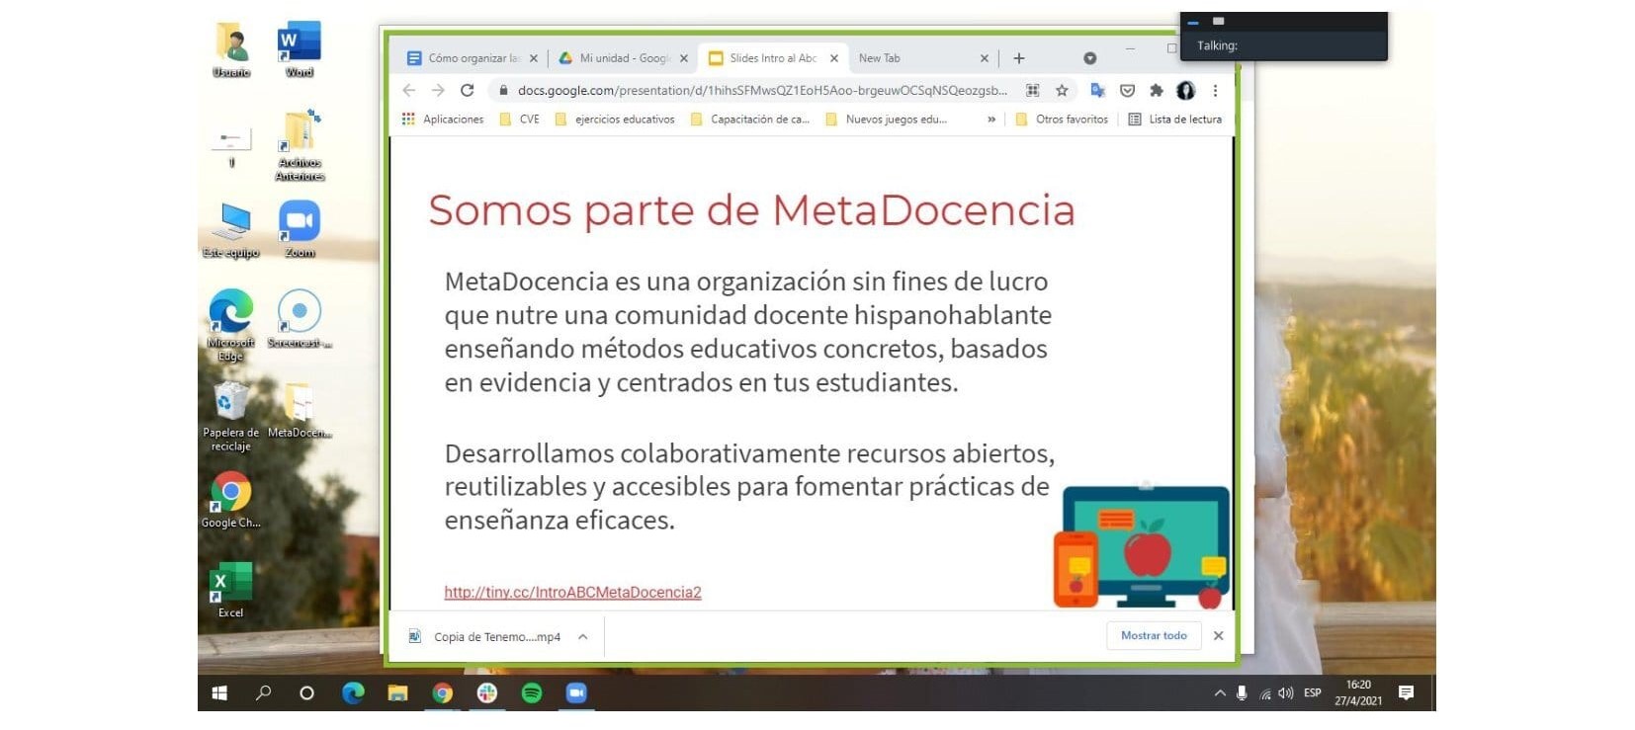The image size is (1635, 730).
Task: Open the Usuario folder on desktop
Action: coord(231,48)
